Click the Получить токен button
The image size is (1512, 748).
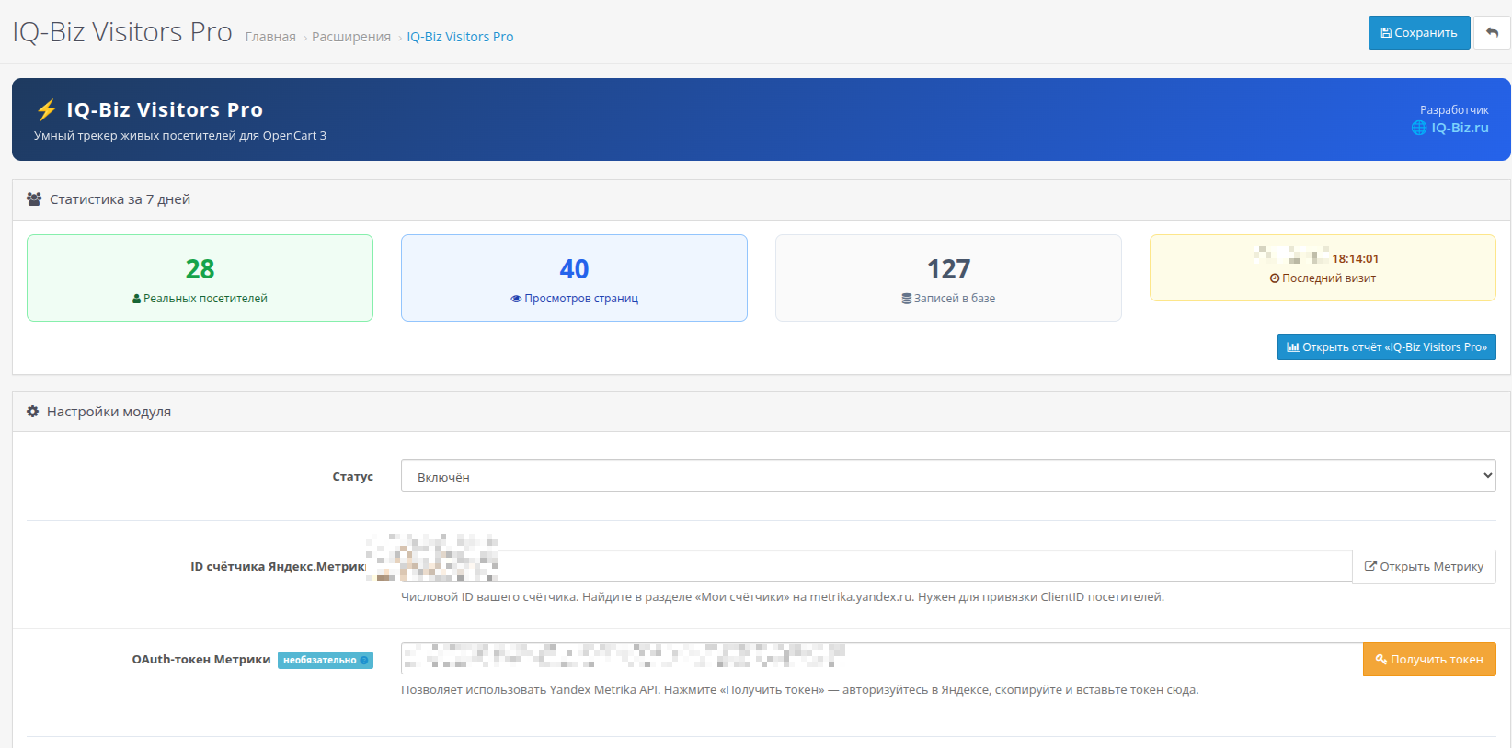1429,659
